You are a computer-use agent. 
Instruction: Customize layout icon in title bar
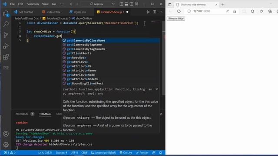point(137,4)
